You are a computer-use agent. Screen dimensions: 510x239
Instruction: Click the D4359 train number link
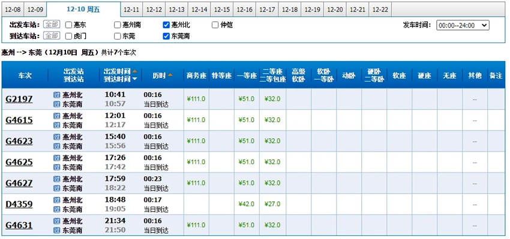click(x=19, y=204)
